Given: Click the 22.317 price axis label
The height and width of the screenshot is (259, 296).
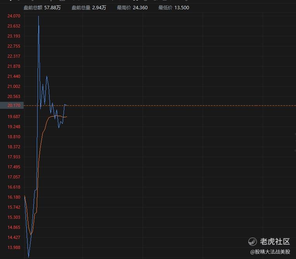Looking at the screenshot, I should tap(14, 56).
